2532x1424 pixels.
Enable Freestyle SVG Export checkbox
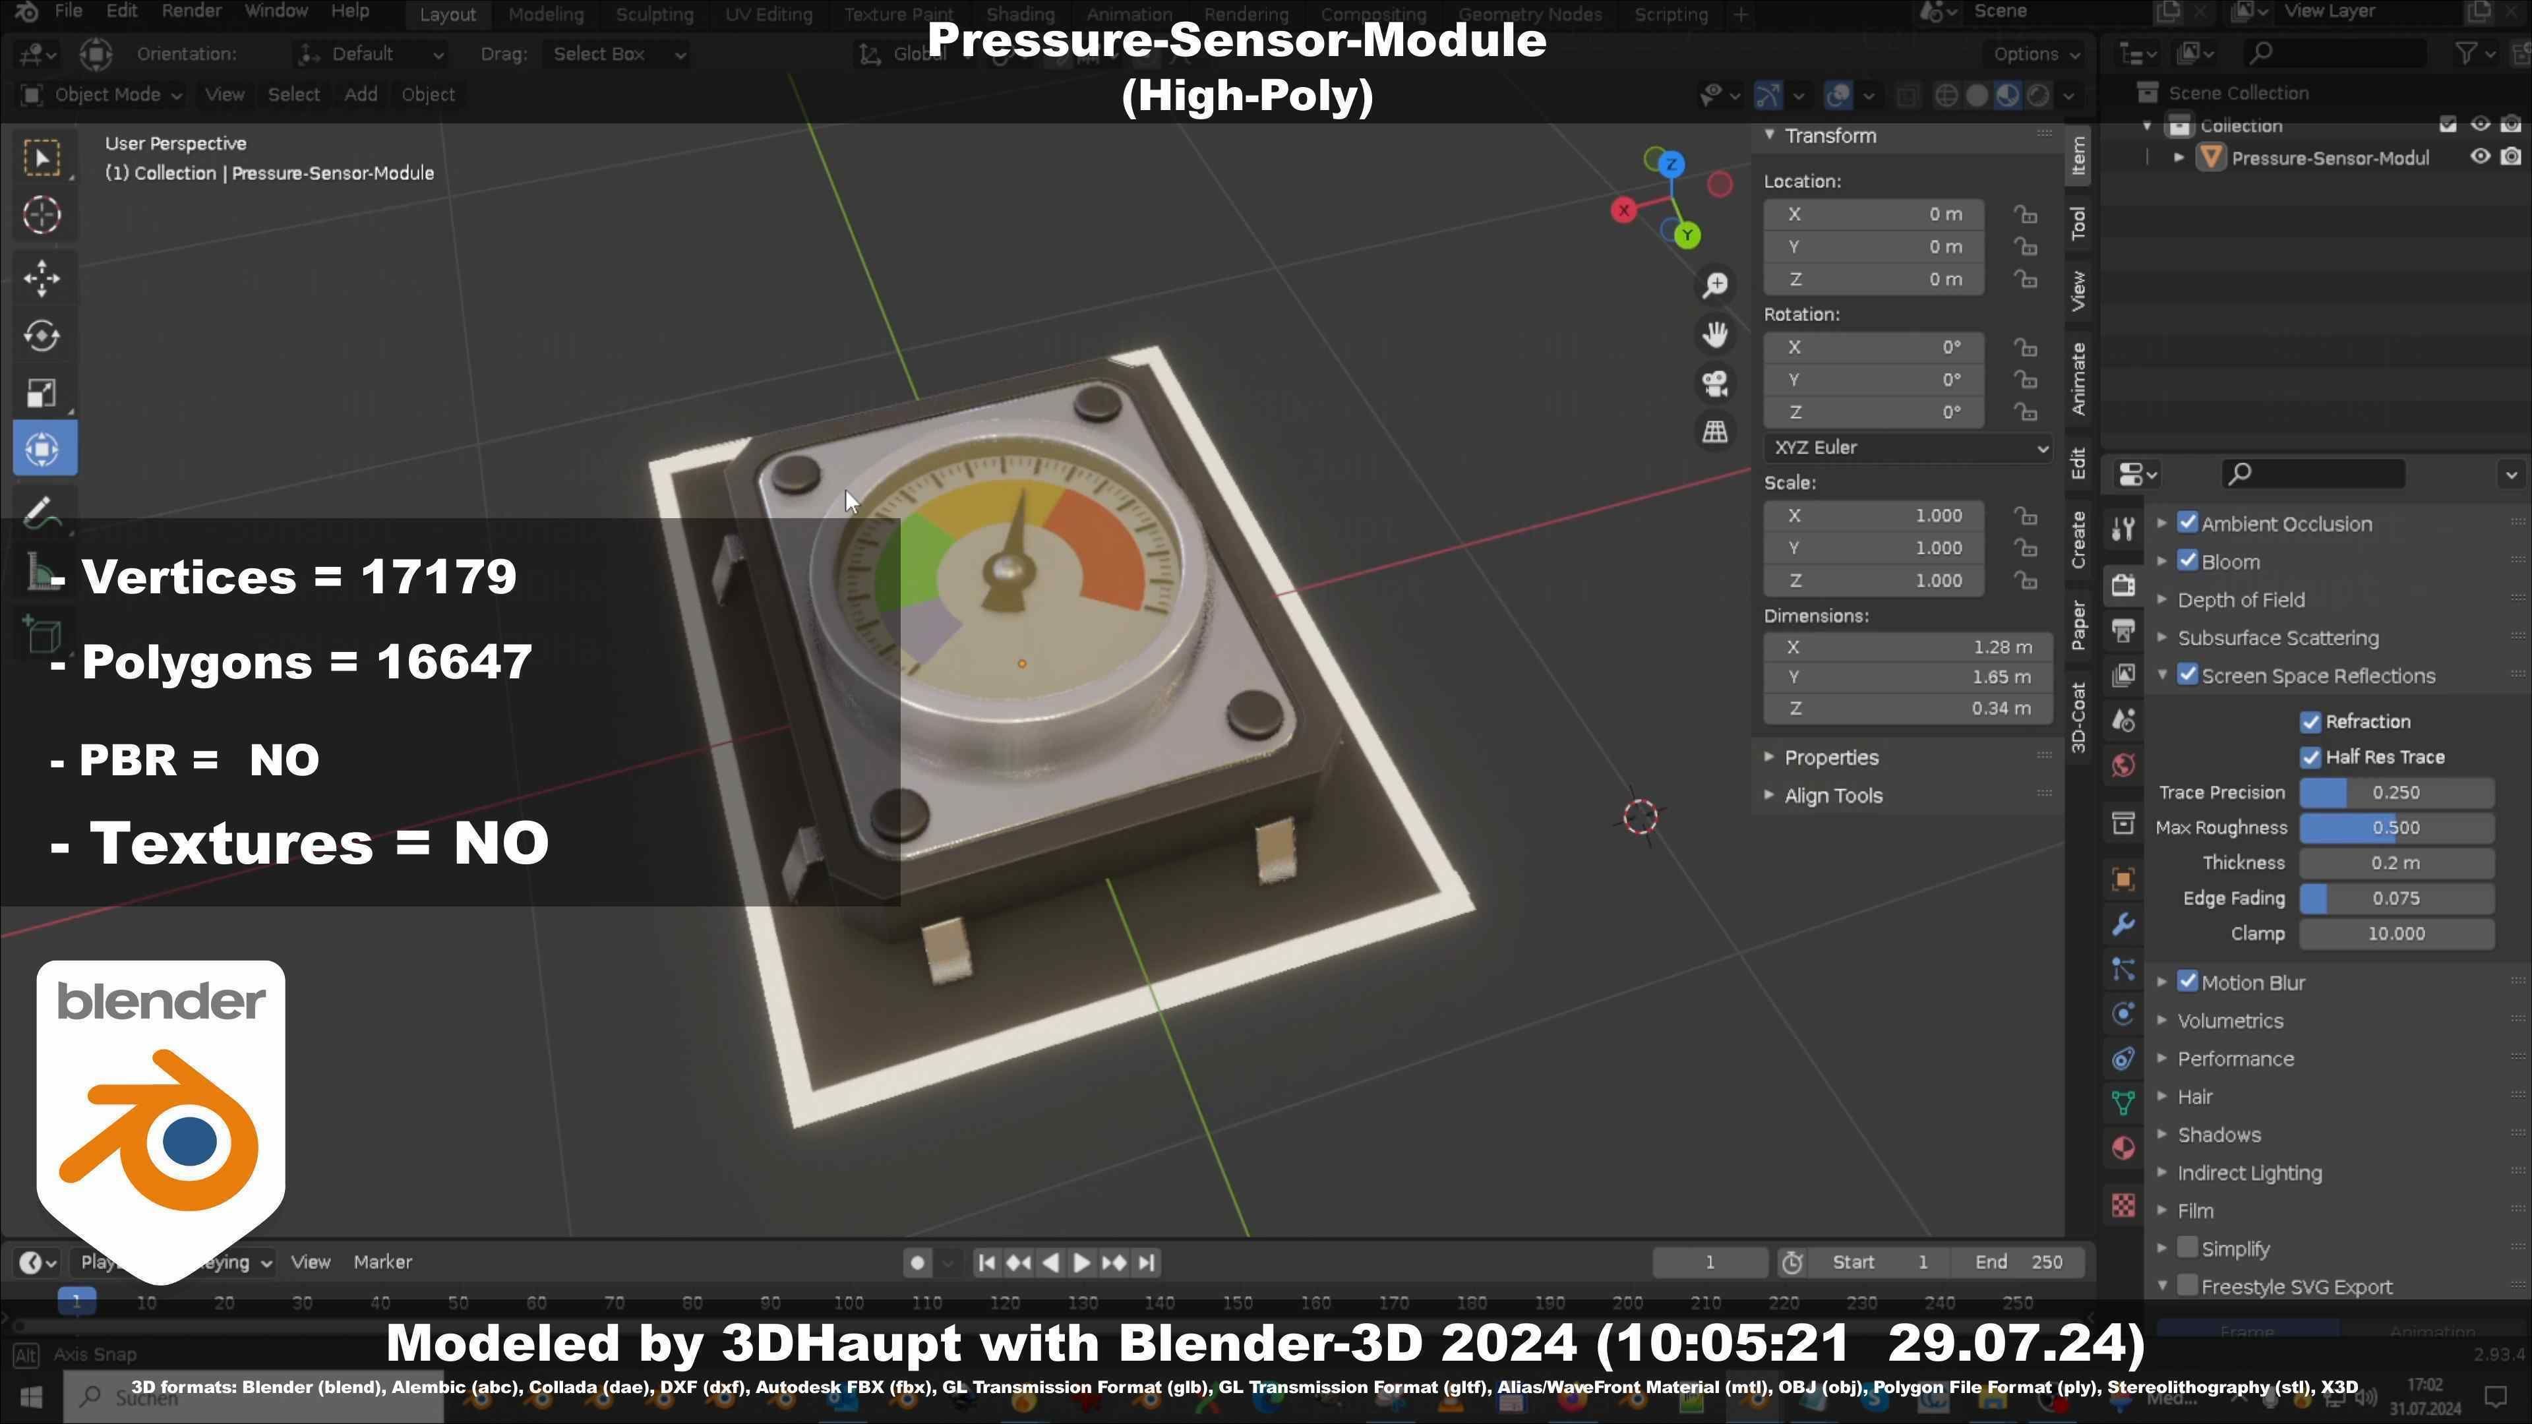point(2187,1286)
